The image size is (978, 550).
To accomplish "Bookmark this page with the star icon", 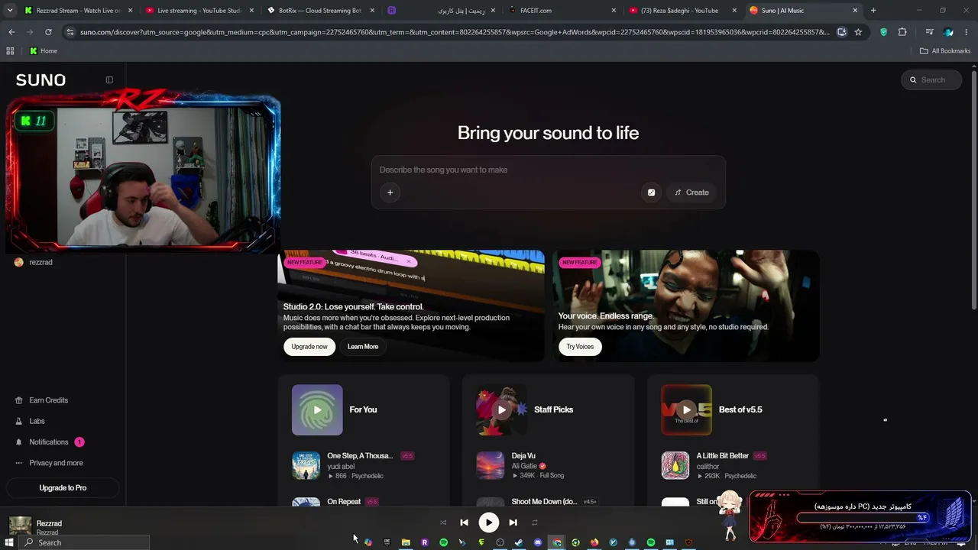I will click(858, 32).
